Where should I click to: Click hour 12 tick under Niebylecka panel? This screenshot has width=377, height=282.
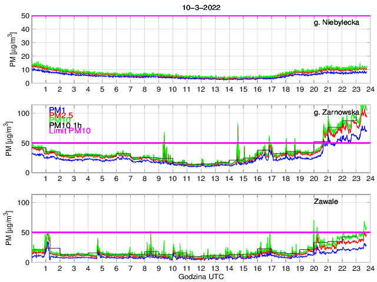click(201, 89)
